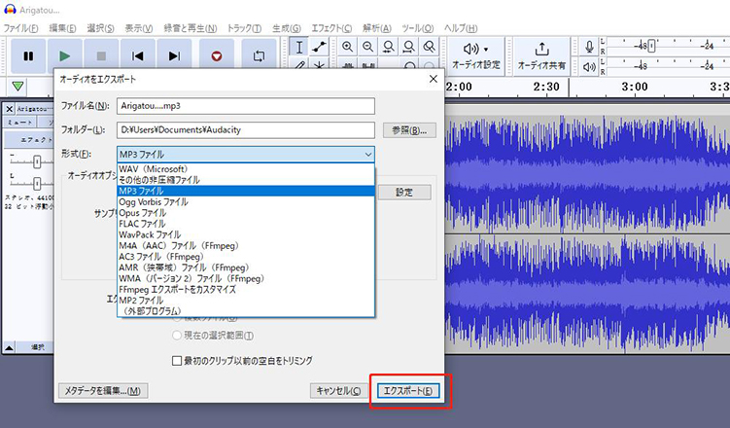Click the フォルダー path field
The image size is (730, 428).
point(246,130)
